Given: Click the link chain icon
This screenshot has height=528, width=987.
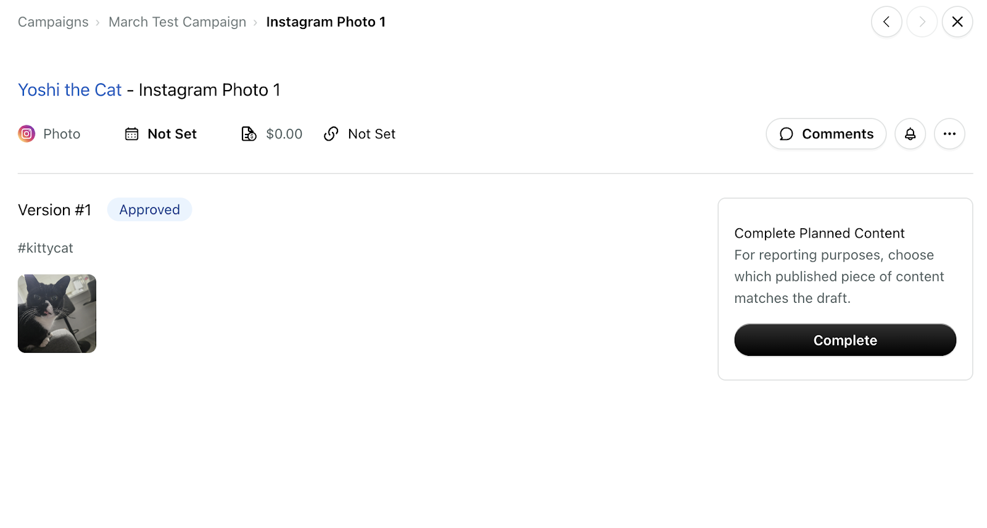Looking at the screenshot, I should point(331,134).
